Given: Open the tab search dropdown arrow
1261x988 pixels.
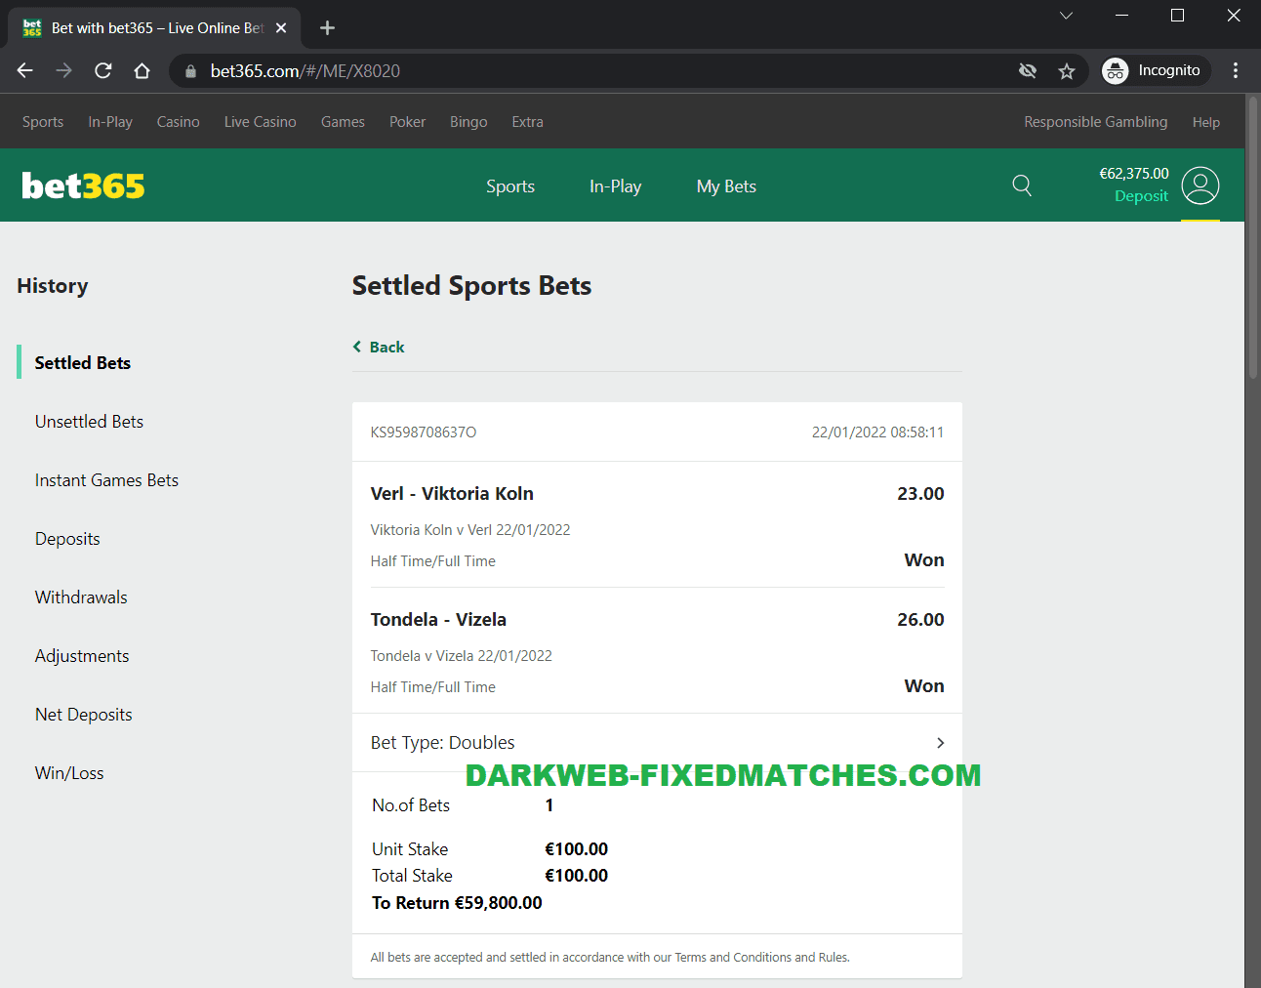Looking at the screenshot, I should pyautogui.click(x=1067, y=16).
